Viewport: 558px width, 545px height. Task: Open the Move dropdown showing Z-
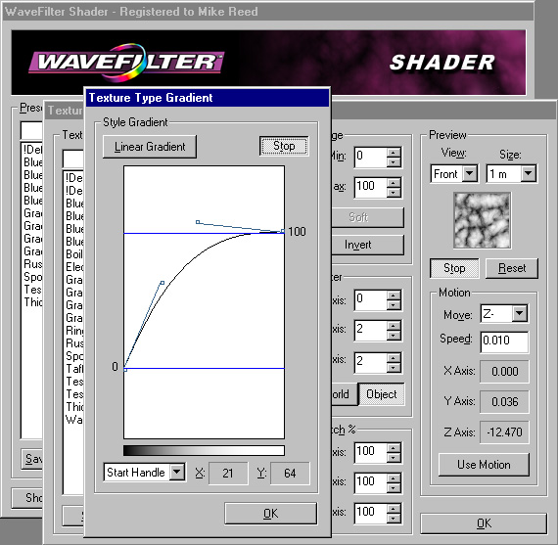(x=520, y=314)
